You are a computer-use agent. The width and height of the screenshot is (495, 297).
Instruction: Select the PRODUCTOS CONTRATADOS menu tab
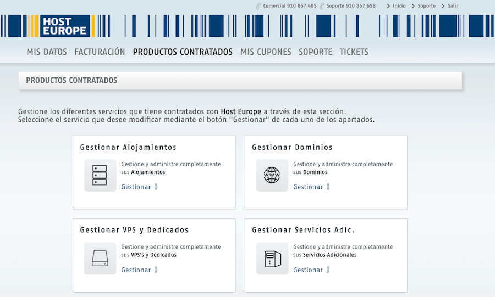click(x=183, y=52)
